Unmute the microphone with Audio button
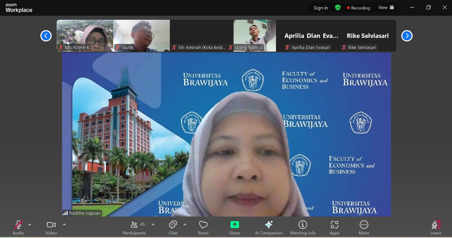 coord(18,227)
